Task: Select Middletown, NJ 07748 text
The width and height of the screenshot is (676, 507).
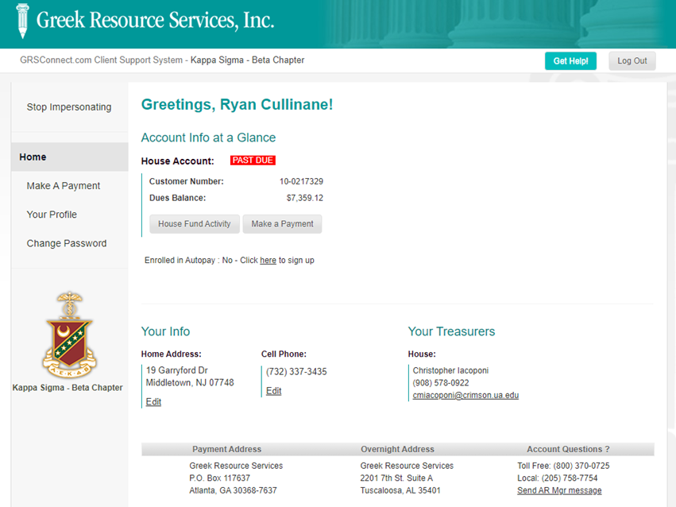Action: (190, 383)
